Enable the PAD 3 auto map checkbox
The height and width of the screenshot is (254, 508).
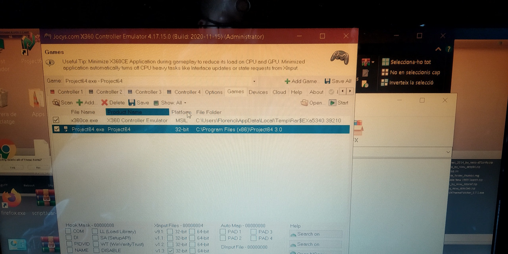click(254, 232)
